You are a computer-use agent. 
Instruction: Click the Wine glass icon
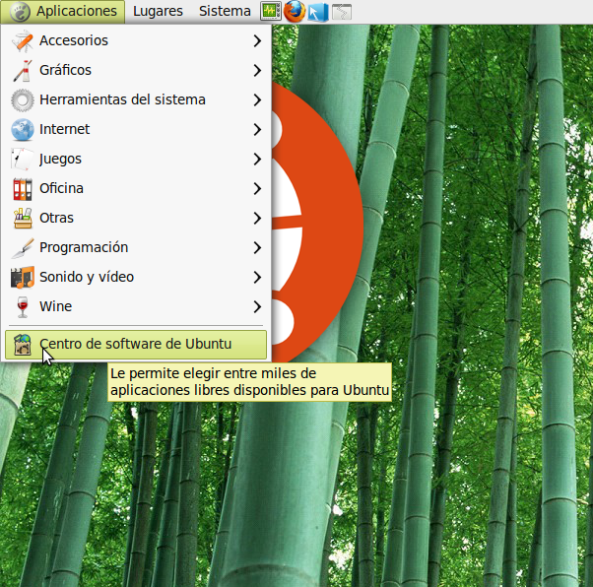click(x=23, y=306)
